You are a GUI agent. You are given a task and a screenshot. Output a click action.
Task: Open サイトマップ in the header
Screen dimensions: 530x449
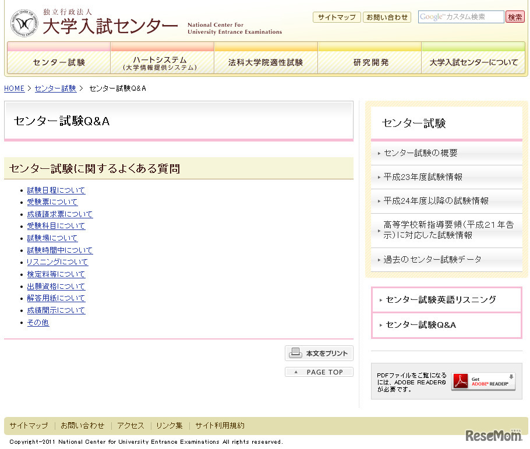[337, 17]
